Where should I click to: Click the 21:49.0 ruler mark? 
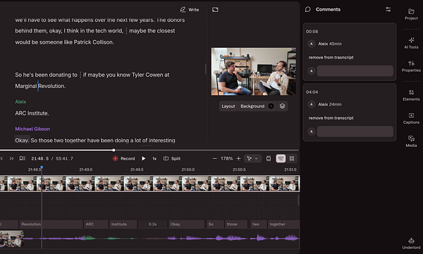click(x=85, y=170)
